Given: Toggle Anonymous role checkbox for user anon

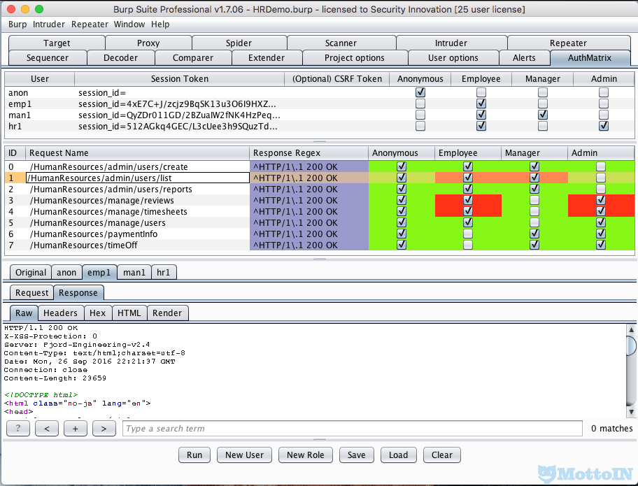Looking at the screenshot, I should tap(420, 92).
